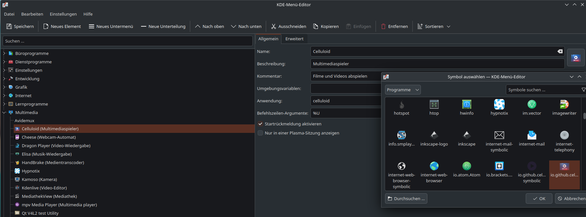Choose the internet-telephony icon
The width and height of the screenshot is (586, 217).
click(x=565, y=142)
